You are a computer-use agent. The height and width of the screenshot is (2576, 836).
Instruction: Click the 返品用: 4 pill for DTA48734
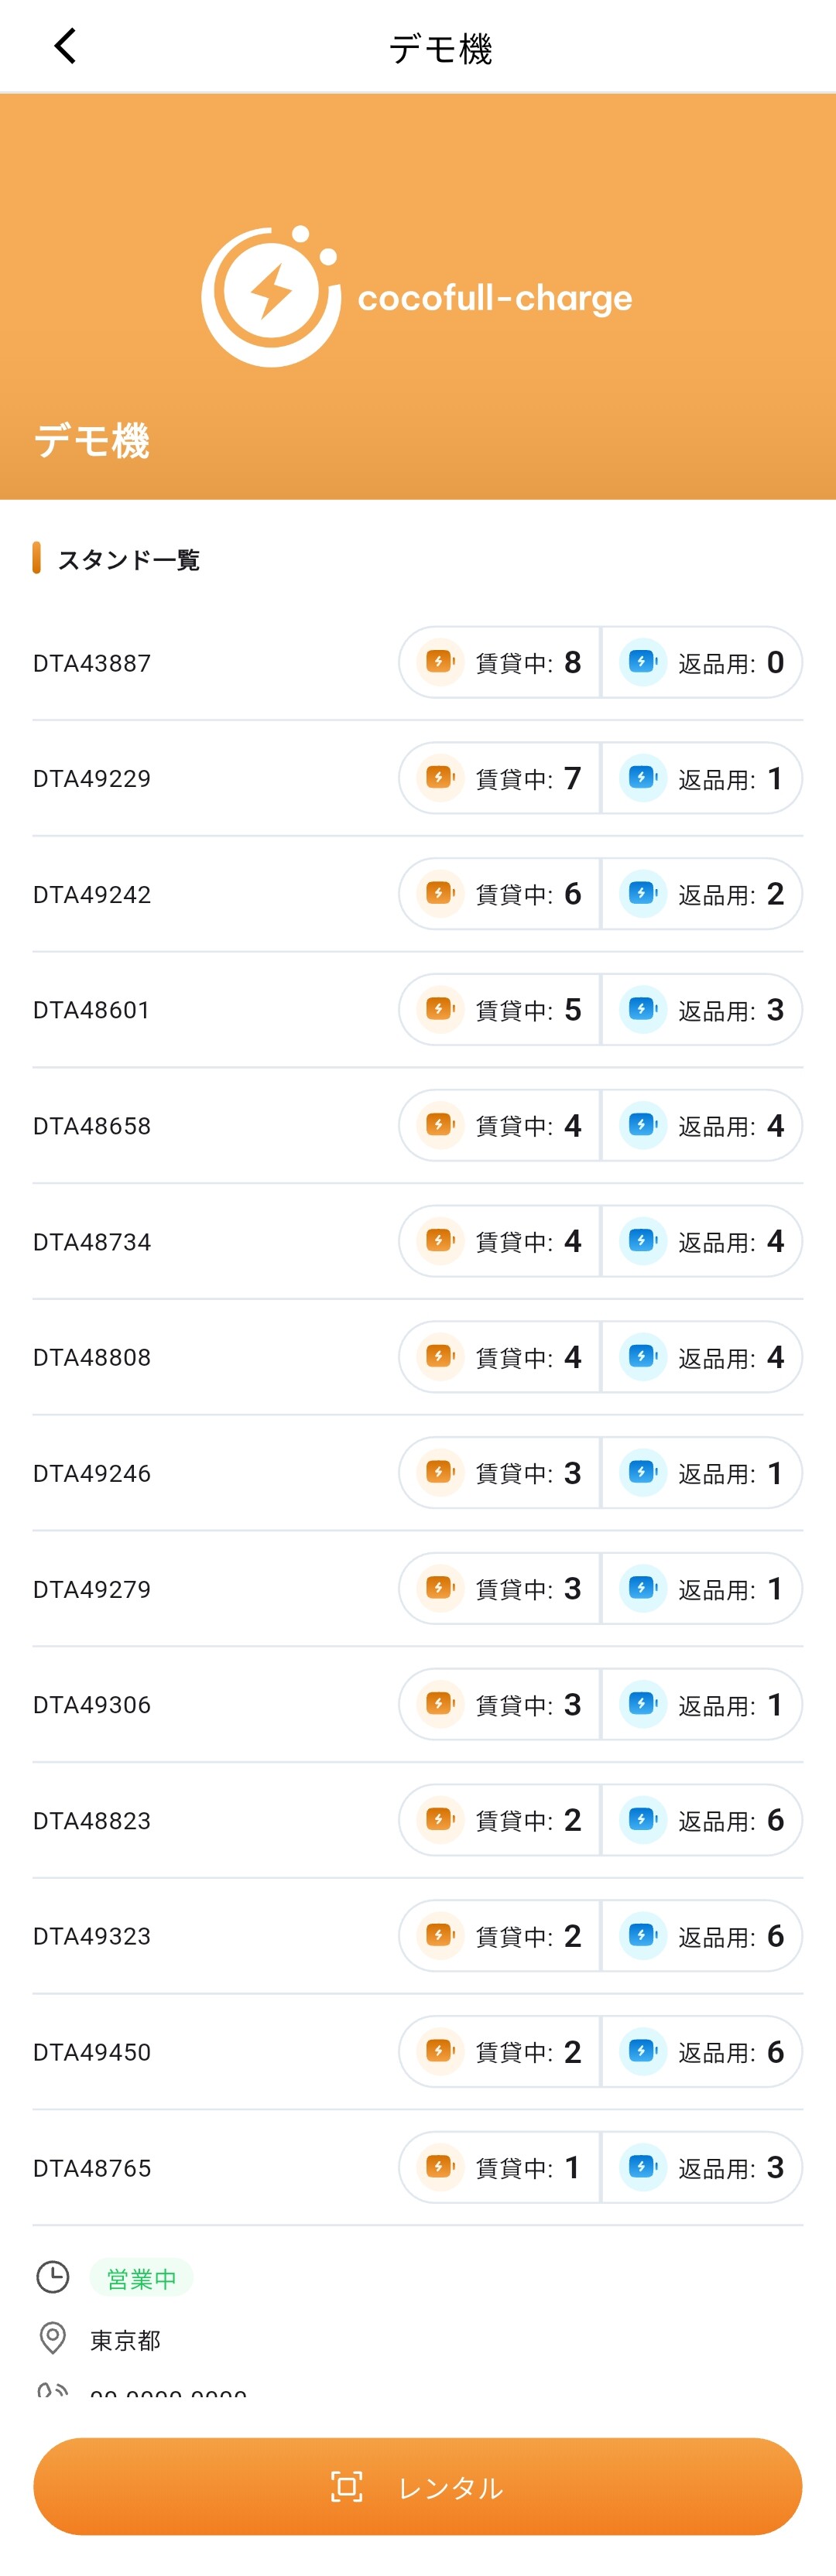(x=702, y=1241)
